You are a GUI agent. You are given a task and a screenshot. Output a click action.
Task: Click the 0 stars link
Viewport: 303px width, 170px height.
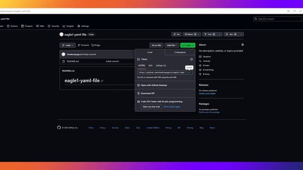click(204, 66)
